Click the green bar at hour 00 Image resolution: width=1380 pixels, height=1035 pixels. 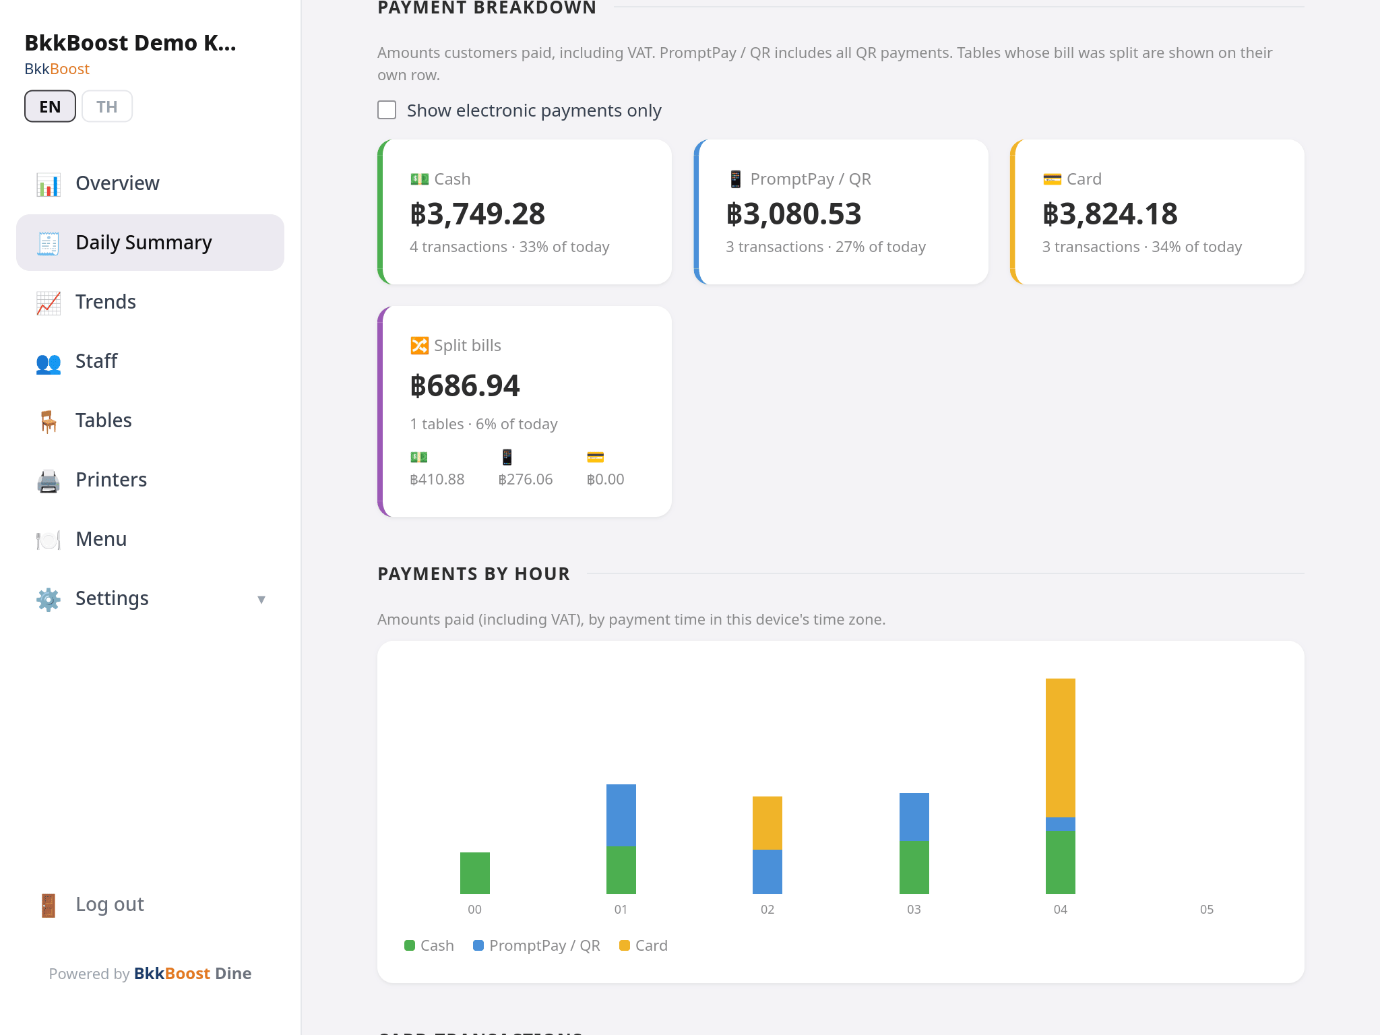(x=474, y=873)
